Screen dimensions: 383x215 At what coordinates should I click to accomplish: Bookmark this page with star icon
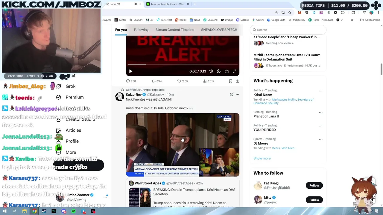point(289,13)
